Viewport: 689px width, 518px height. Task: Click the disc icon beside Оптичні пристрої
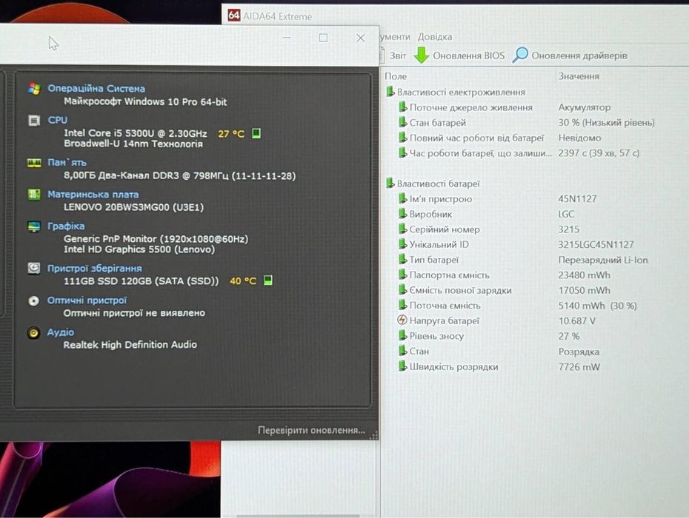coord(34,300)
